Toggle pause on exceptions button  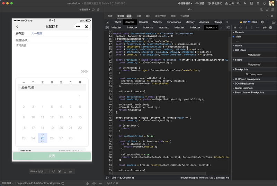pyautogui.click(x=270, y=27)
